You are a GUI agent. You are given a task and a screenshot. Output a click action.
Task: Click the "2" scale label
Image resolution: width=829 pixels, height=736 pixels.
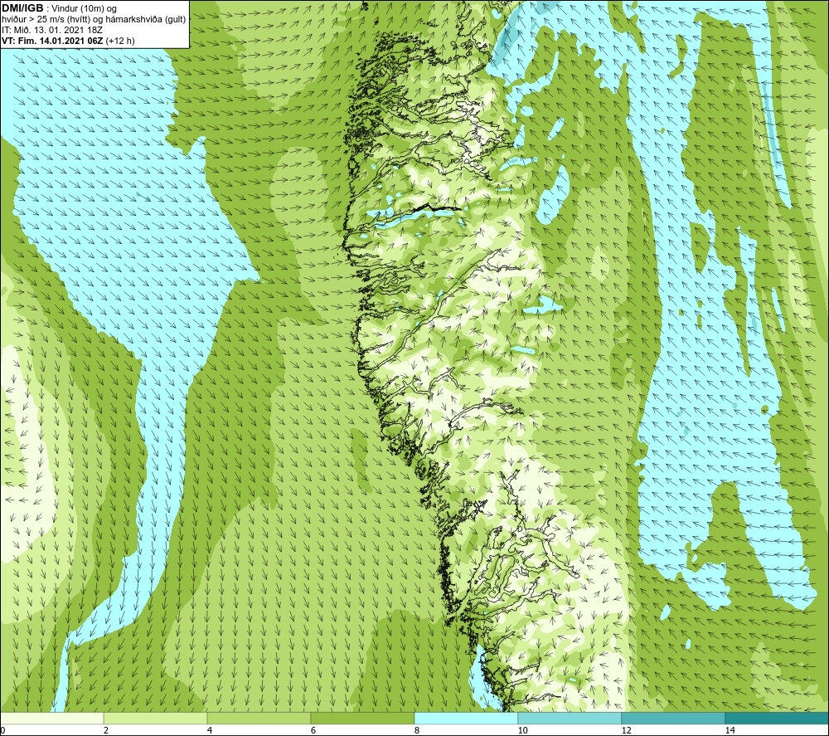pyautogui.click(x=106, y=730)
